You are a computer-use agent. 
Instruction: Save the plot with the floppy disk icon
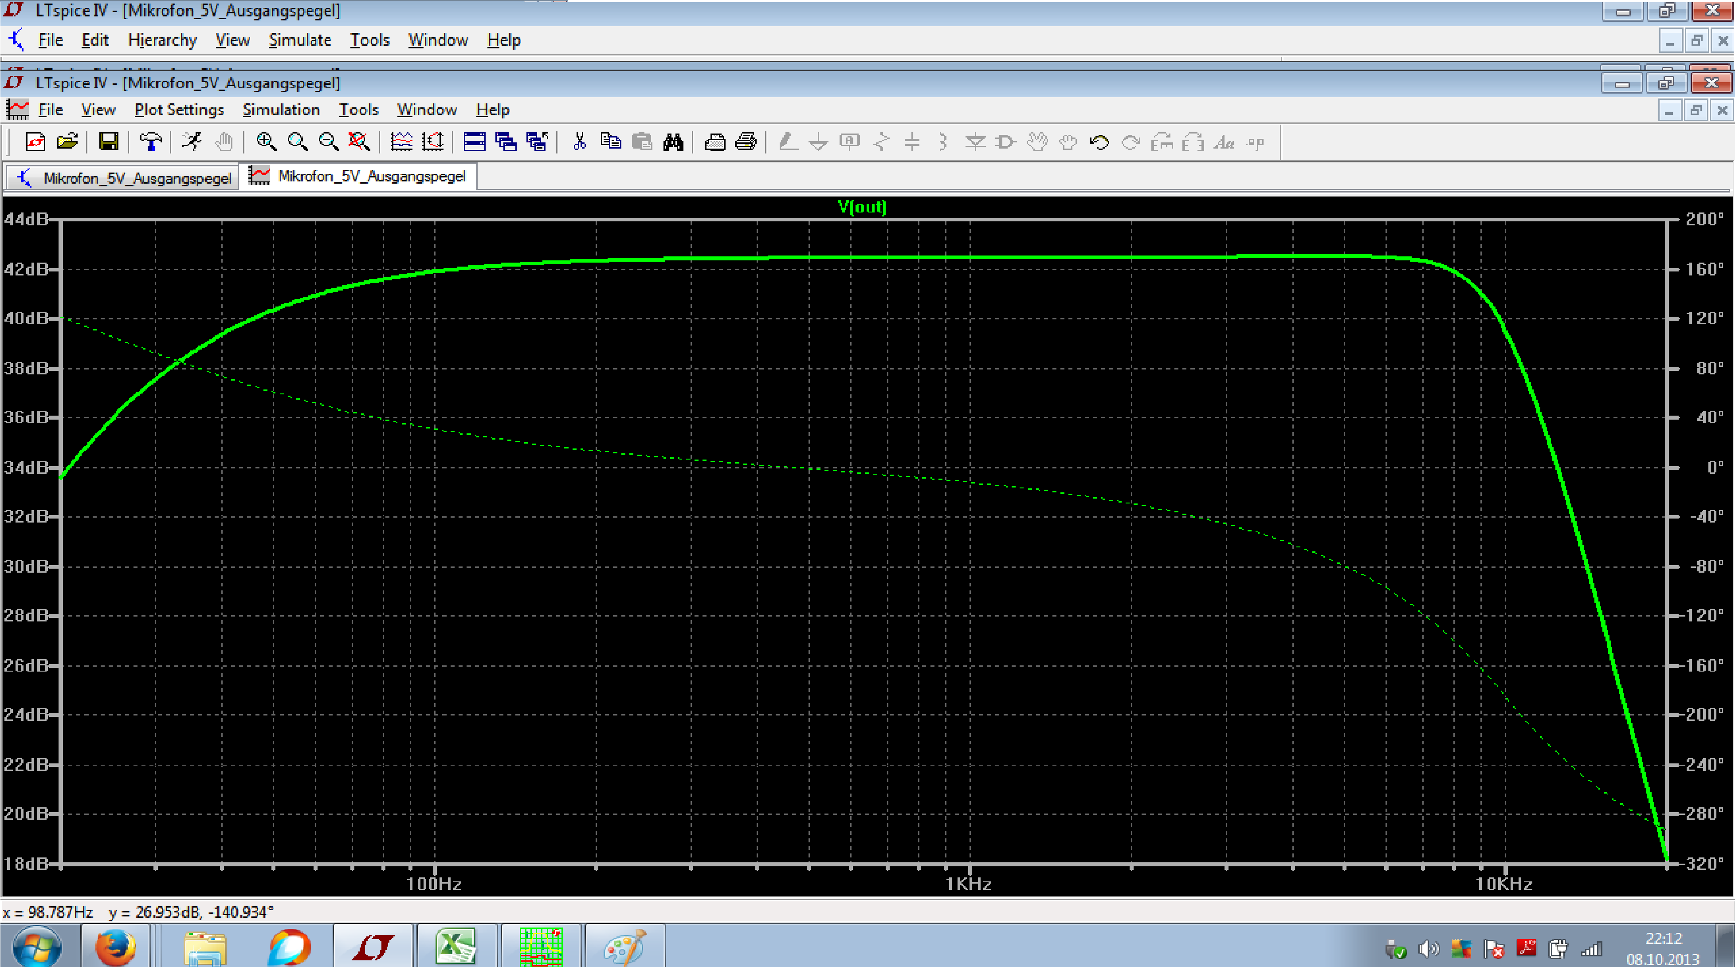coord(108,142)
